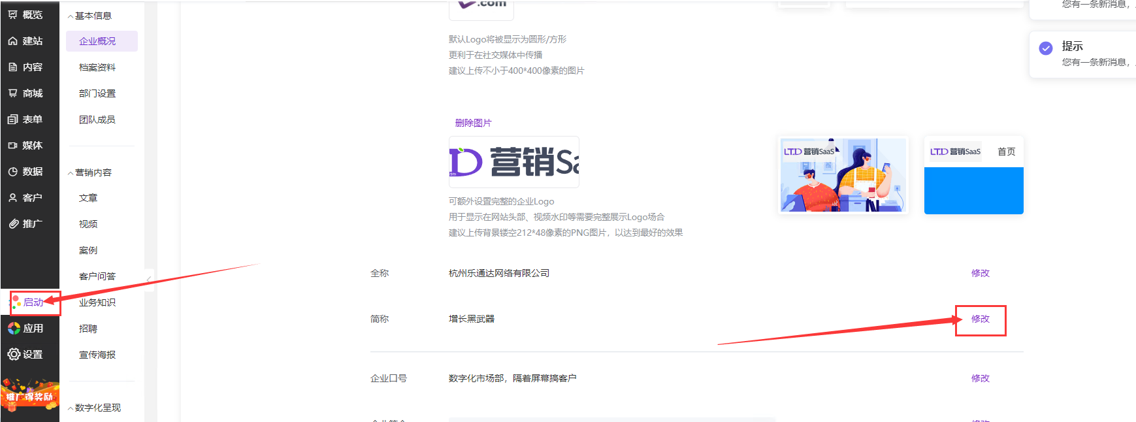Select the 客户 person icon

pyautogui.click(x=12, y=197)
